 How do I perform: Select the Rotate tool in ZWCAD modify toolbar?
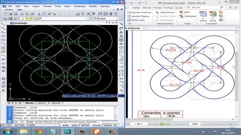coord(121,48)
